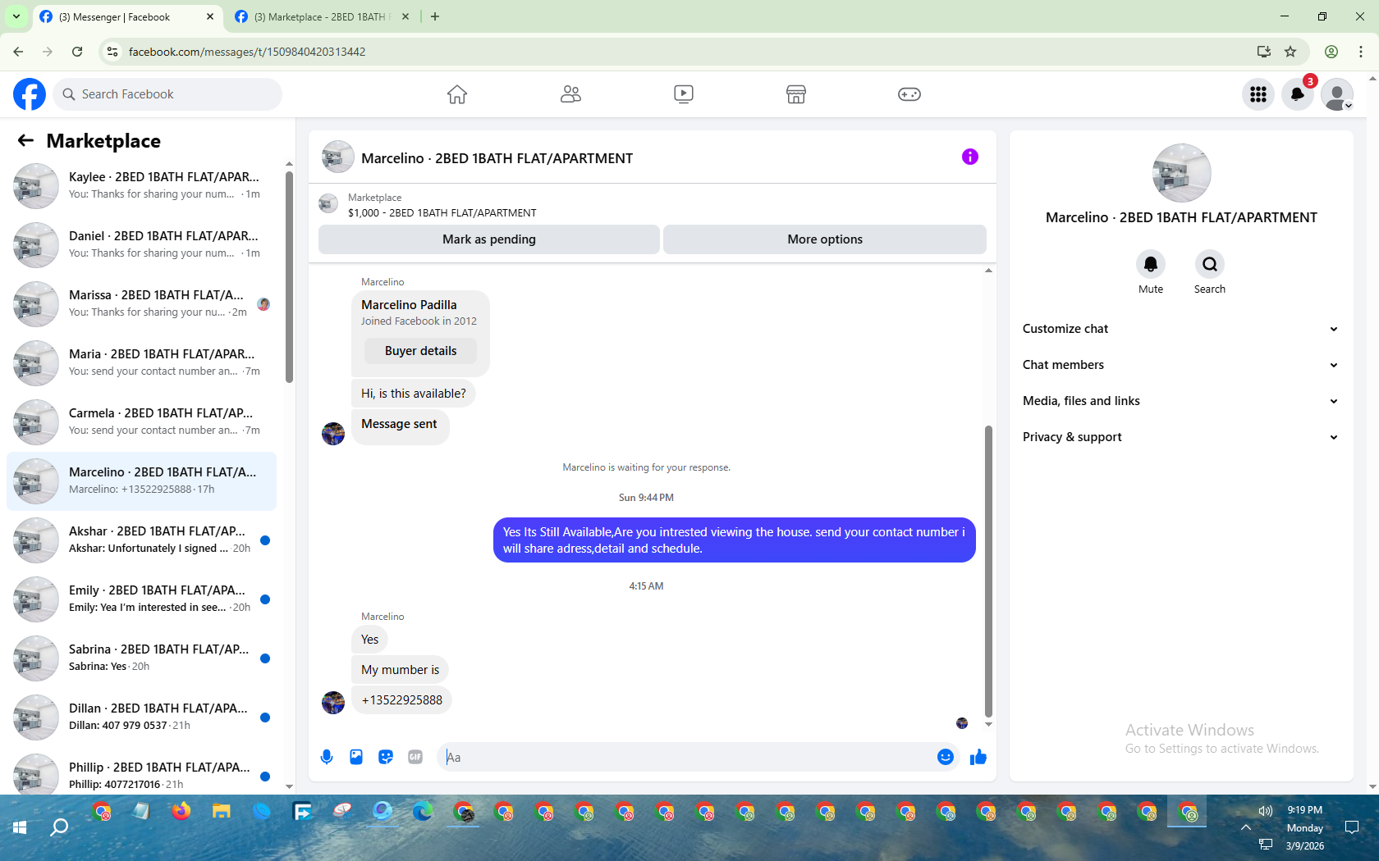The image size is (1379, 861).
Task: Switch to the Marketplace - 2BED 1BATH tab
Action: (x=322, y=16)
